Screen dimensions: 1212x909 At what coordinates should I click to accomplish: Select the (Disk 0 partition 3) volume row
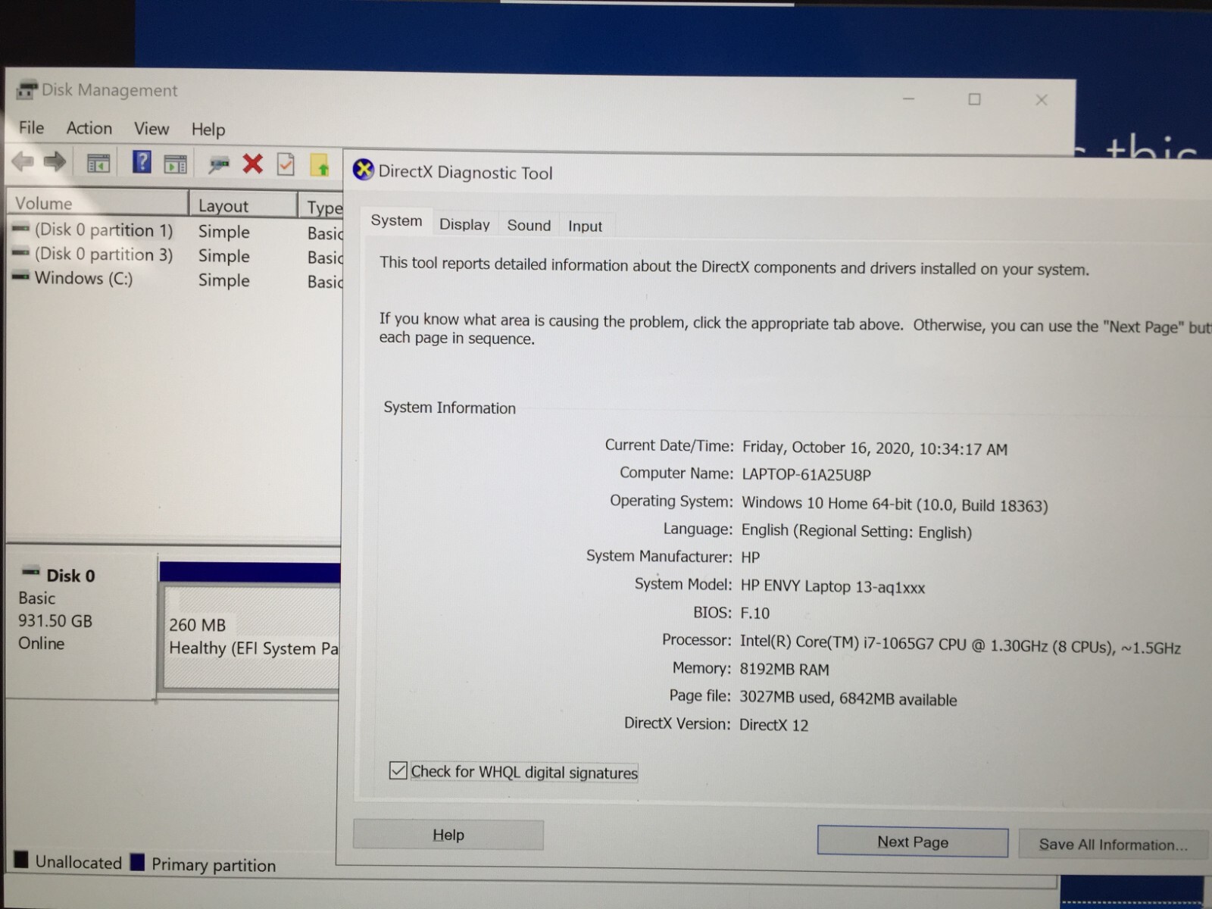point(174,255)
